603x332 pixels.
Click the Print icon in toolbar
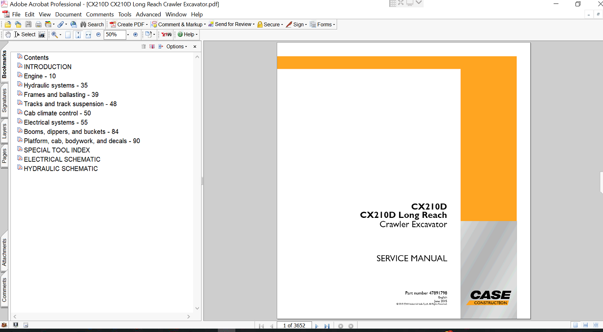[x=38, y=24]
